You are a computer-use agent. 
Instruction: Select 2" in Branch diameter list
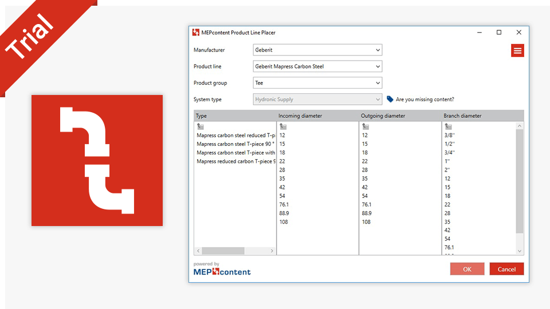point(447,170)
